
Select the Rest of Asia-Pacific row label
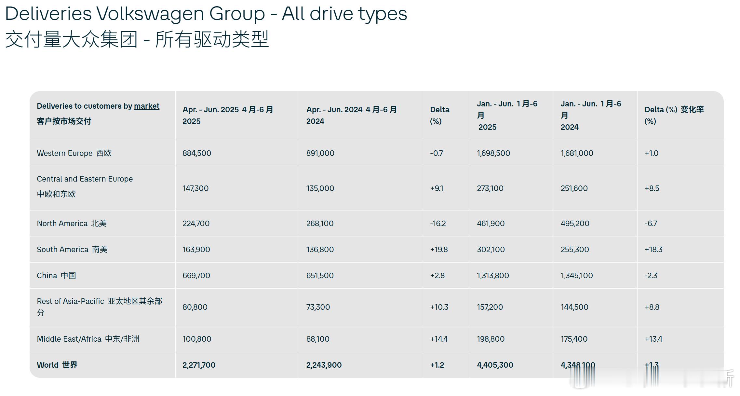pyautogui.click(x=99, y=307)
